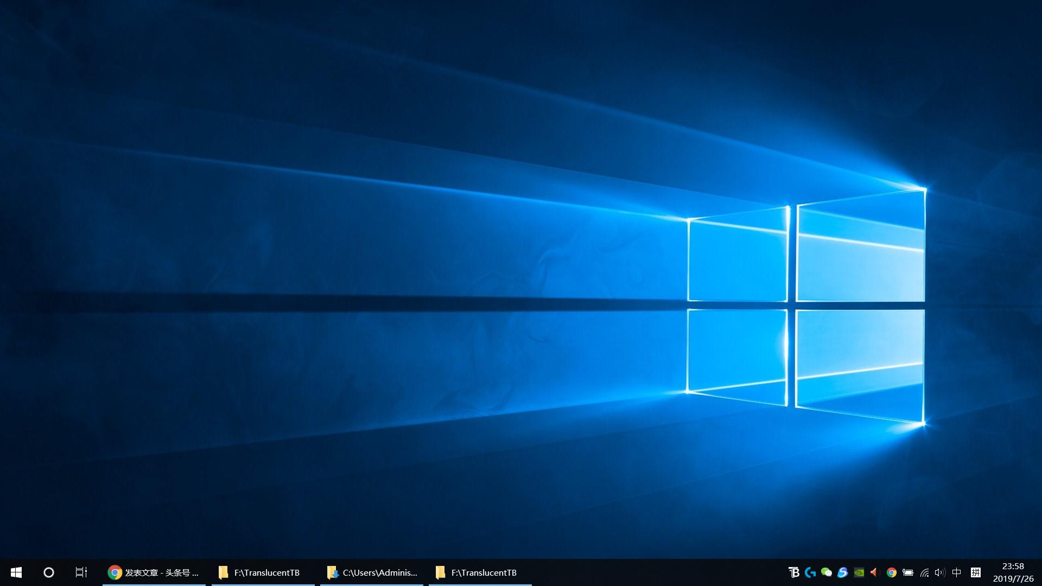Open Logitech G tray icon
The height and width of the screenshot is (586, 1042).
tap(810, 572)
